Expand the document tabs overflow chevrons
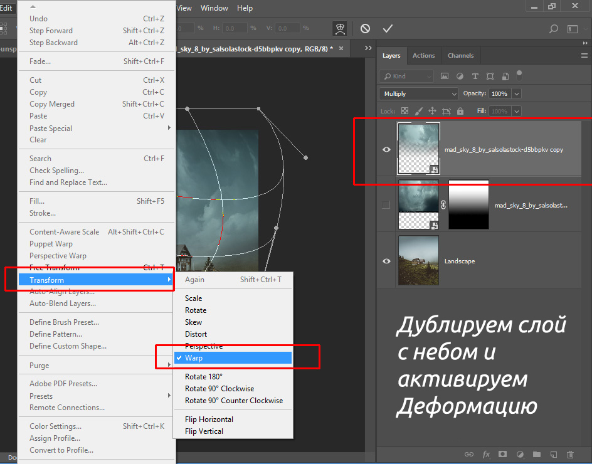This screenshot has width=592, height=464. tap(368, 48)
